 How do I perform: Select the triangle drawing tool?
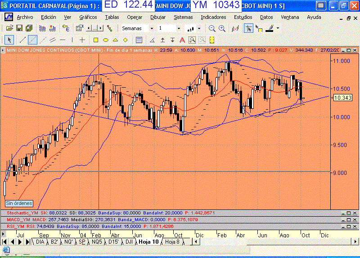pos(116,40)
